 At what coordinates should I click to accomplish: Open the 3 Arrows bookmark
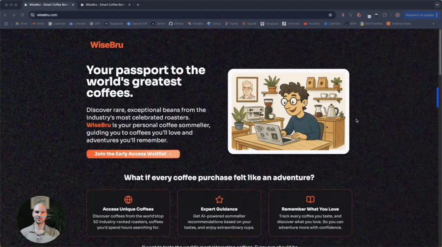tap(291, 24)
